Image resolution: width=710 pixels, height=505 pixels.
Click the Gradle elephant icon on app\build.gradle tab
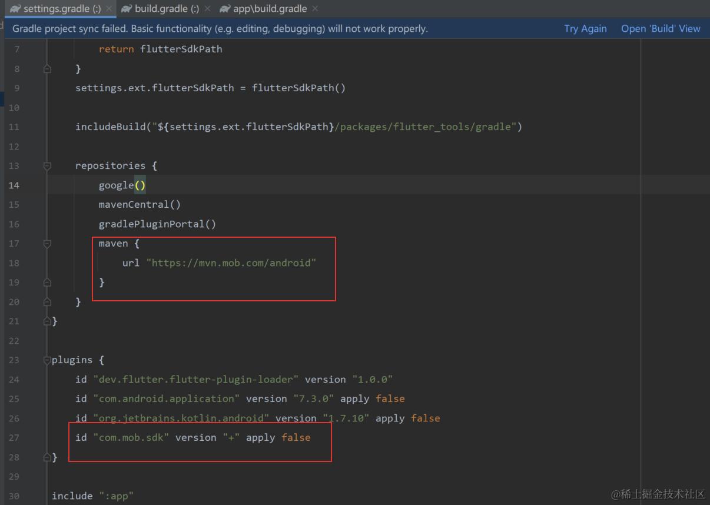224,8
